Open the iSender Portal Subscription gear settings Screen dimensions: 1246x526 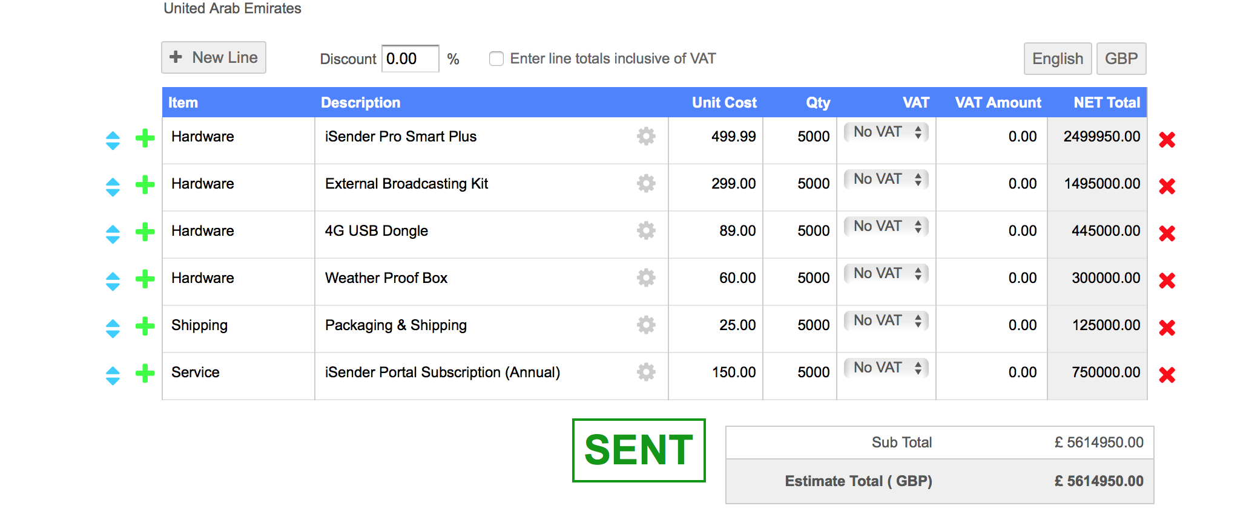[x=646, y=372]
